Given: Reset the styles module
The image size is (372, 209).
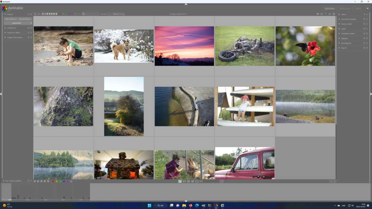Looking at the screenshot, I should (x=364, y=29).
